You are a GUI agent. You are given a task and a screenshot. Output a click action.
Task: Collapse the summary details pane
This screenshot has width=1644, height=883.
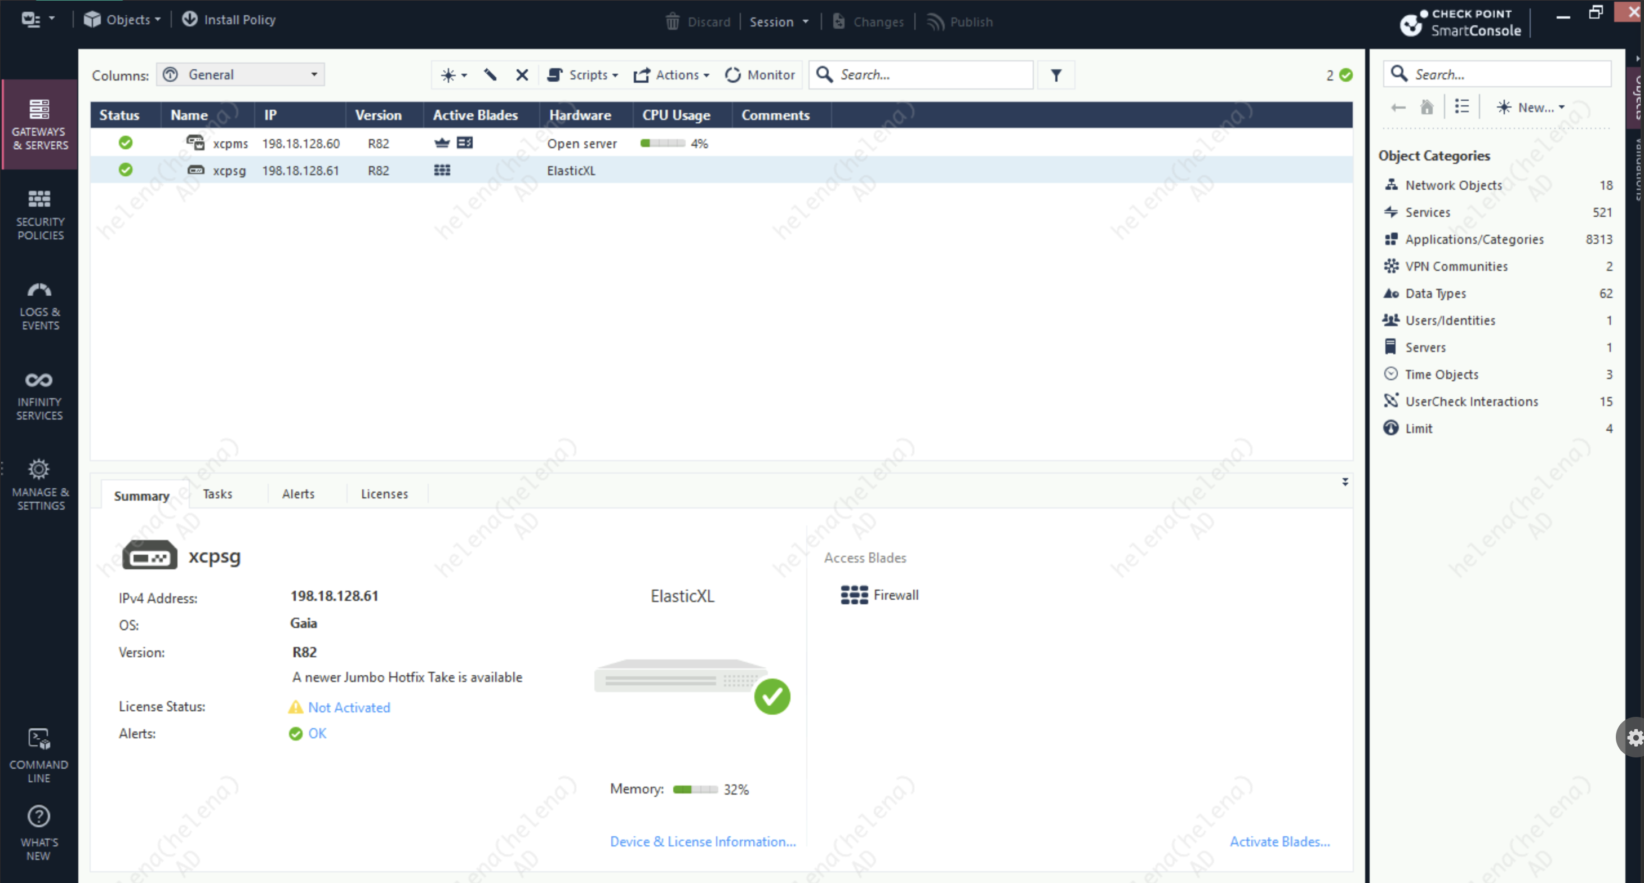point(1345,481)
